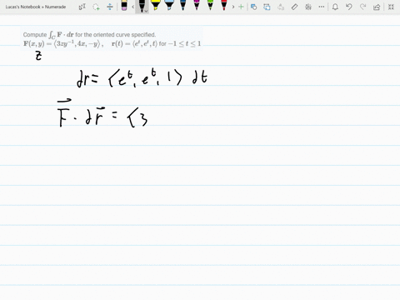Select the text/object selection tool
The height and width of the screenshot is (300, 400).
tap(82, 7)
